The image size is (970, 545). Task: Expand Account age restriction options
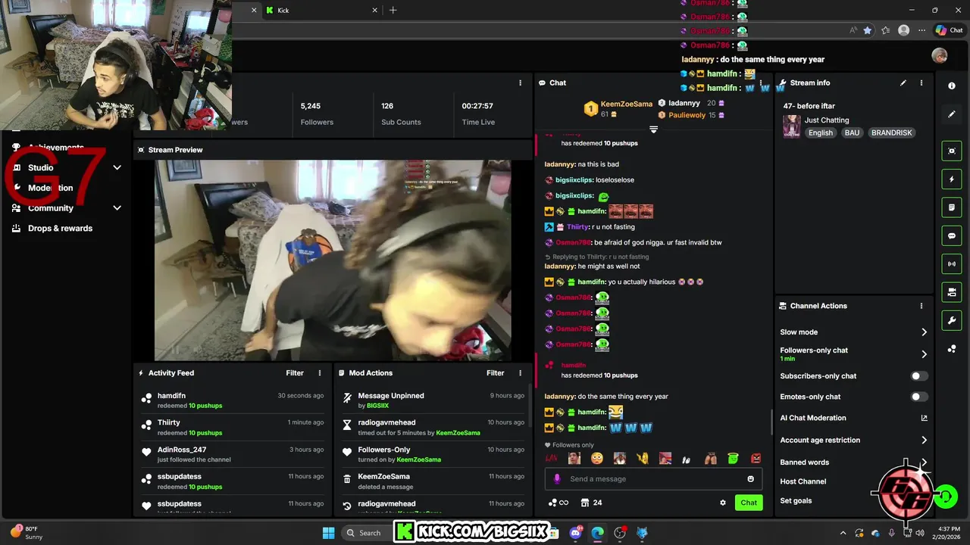(924, 440)
